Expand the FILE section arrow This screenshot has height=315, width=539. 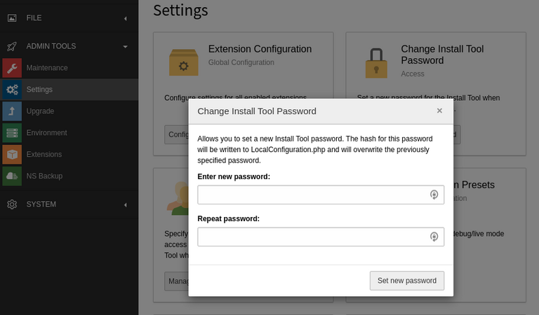click(x=125, y=17)
